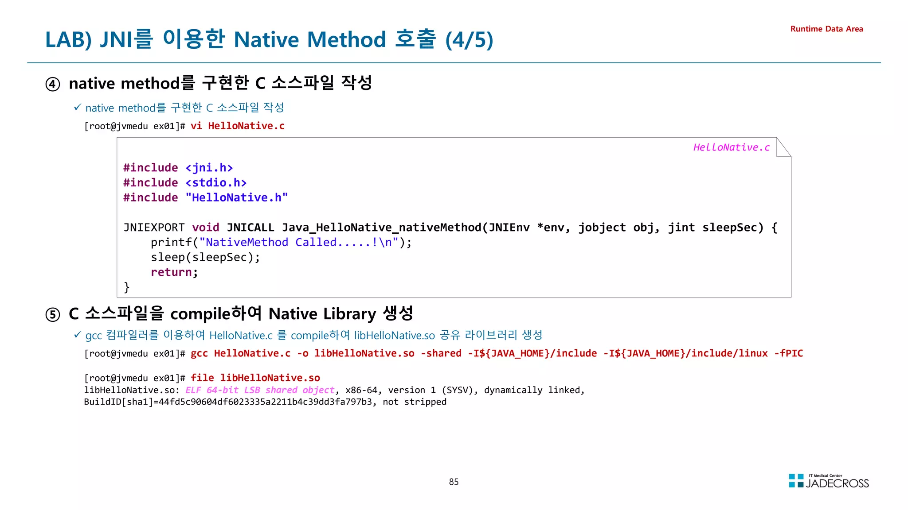
Task: Click heading 'C 소스파일을 compile하여 Native Library 생성'
Action: pyautogui.click(x=241, y=313)
